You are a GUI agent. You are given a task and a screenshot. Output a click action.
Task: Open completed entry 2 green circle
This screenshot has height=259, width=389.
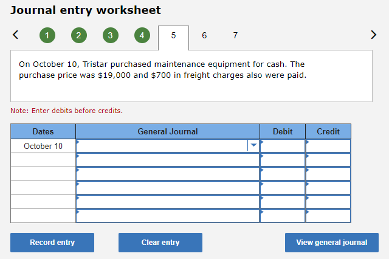pos(79,35)
